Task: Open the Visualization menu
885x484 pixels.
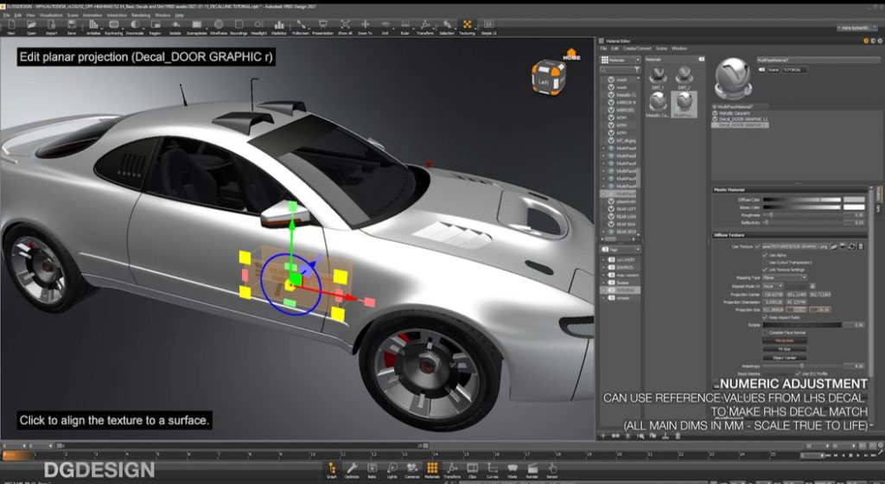Action: pyautogui.click(x=51, y=16)
